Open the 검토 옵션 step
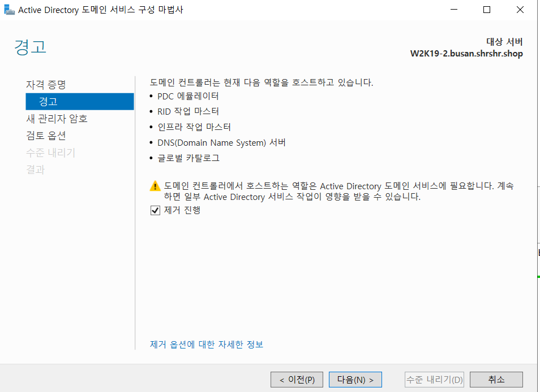The height and width of the screenshot is (392, 540). pyautogui.click(x=46, y=136)
